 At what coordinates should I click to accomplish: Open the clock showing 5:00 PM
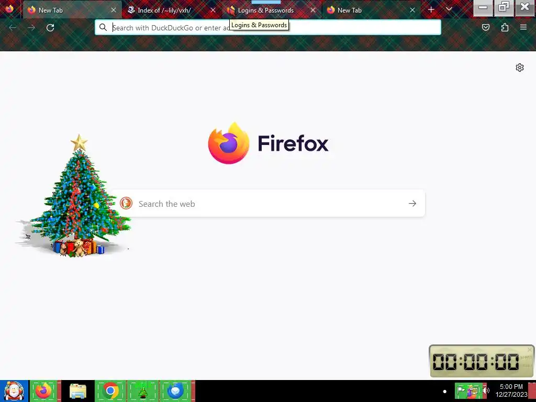pyautogui.click(x=511, y=390)
